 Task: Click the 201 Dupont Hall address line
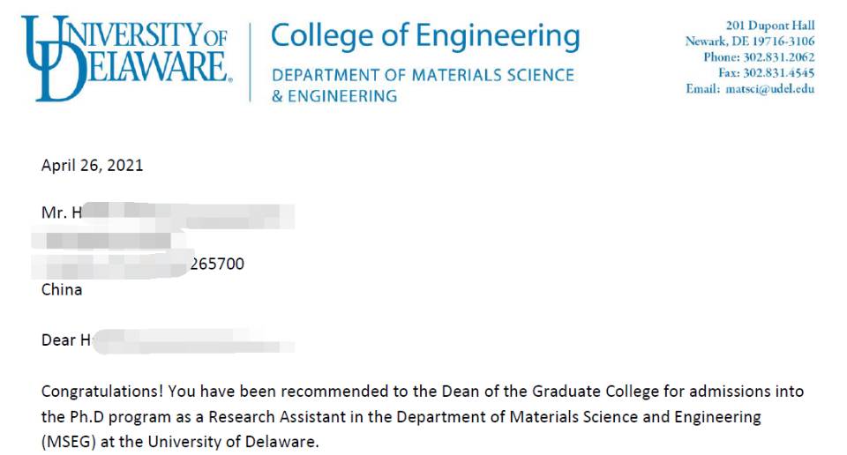pos(769,26)
